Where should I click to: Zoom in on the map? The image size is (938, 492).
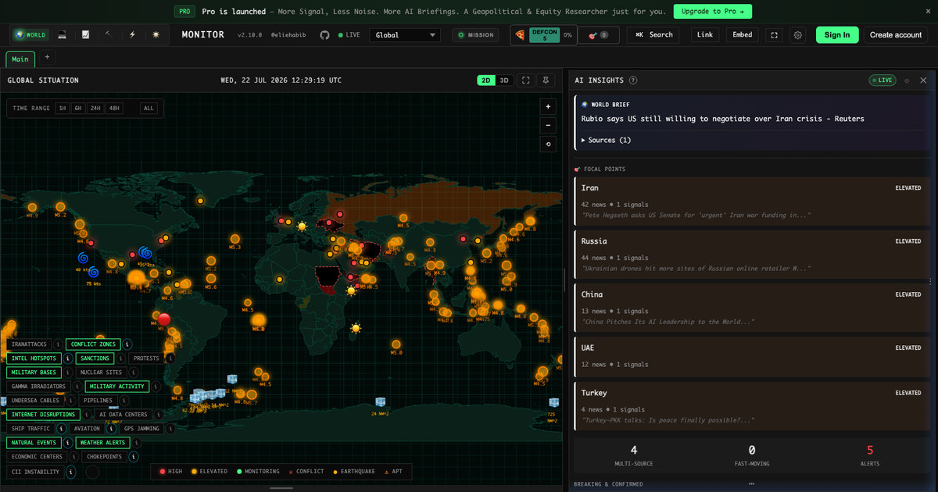click(x=548, y=106)
